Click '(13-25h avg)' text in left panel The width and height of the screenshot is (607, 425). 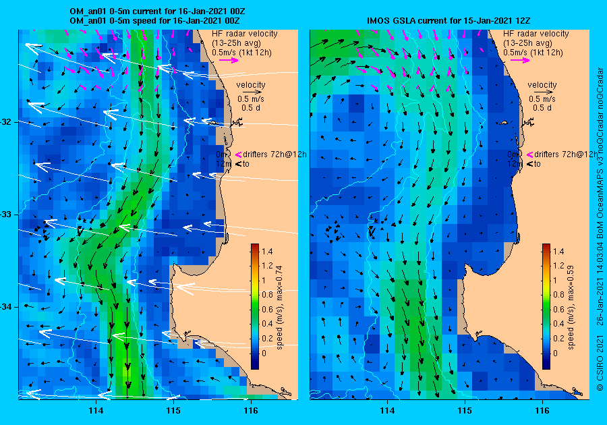237,43
